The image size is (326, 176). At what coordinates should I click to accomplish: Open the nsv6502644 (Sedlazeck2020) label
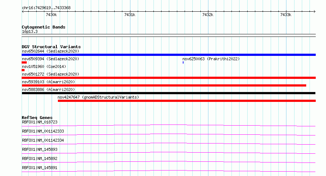pyautogui.click(x=51, y=51)
